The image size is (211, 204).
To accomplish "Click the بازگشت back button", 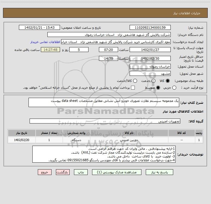I will tap(62, 172).
